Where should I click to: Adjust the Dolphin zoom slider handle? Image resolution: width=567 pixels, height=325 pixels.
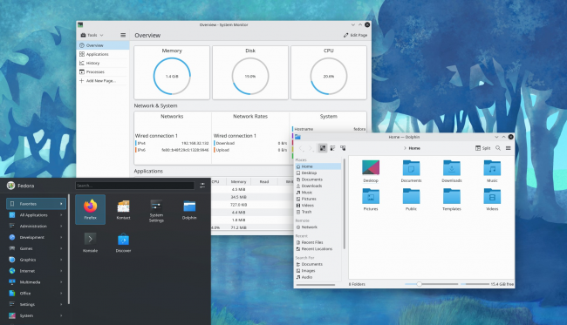click(419, 284)
